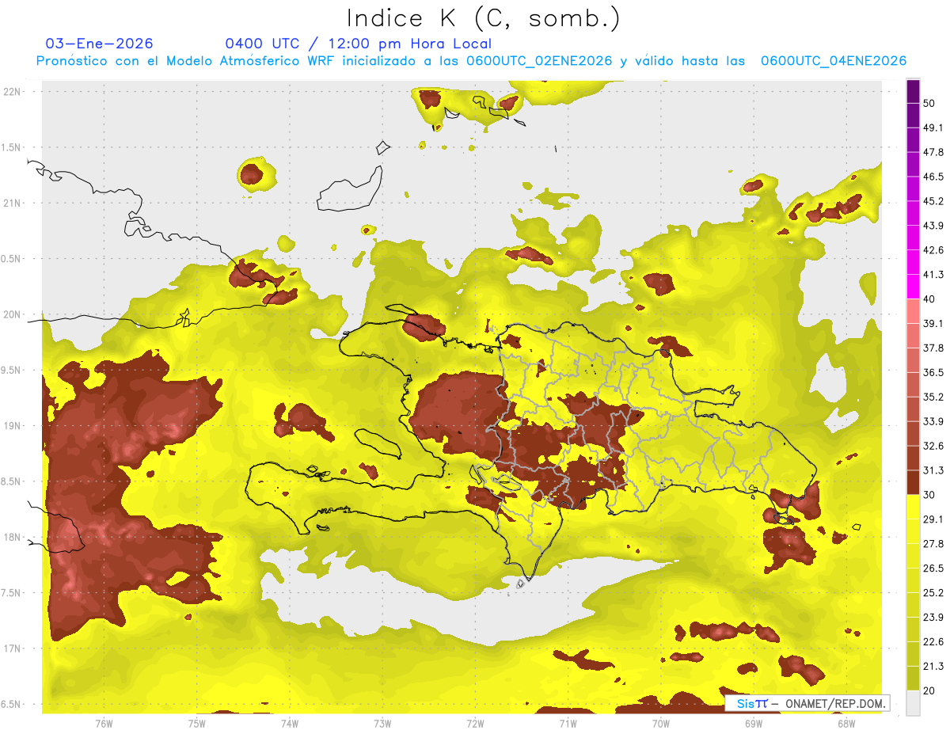Click the '21N' latitude axis label

click(12, 203)
